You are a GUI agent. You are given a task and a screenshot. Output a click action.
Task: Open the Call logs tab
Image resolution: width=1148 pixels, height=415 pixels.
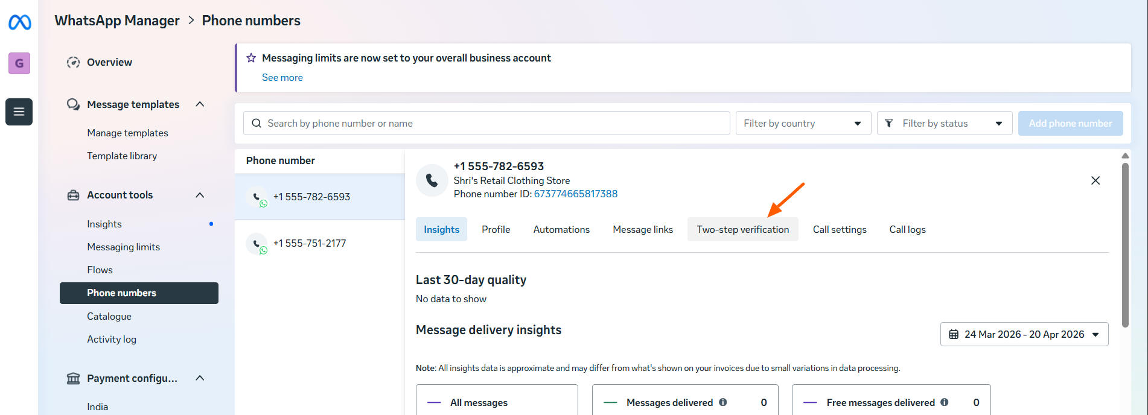pos(907,229)
